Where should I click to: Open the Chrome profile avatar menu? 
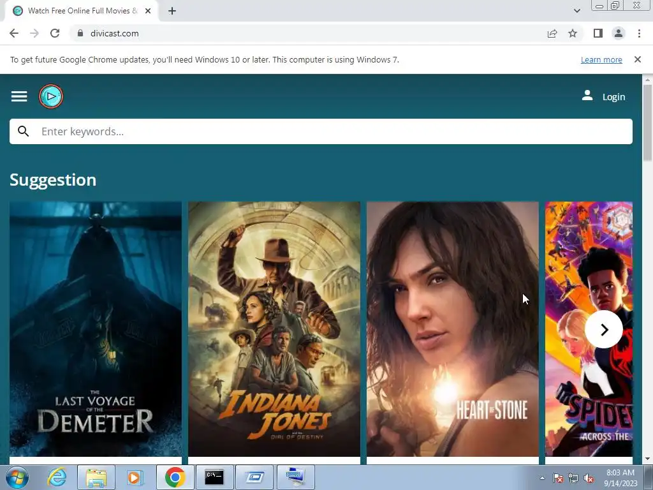(619, 33)
